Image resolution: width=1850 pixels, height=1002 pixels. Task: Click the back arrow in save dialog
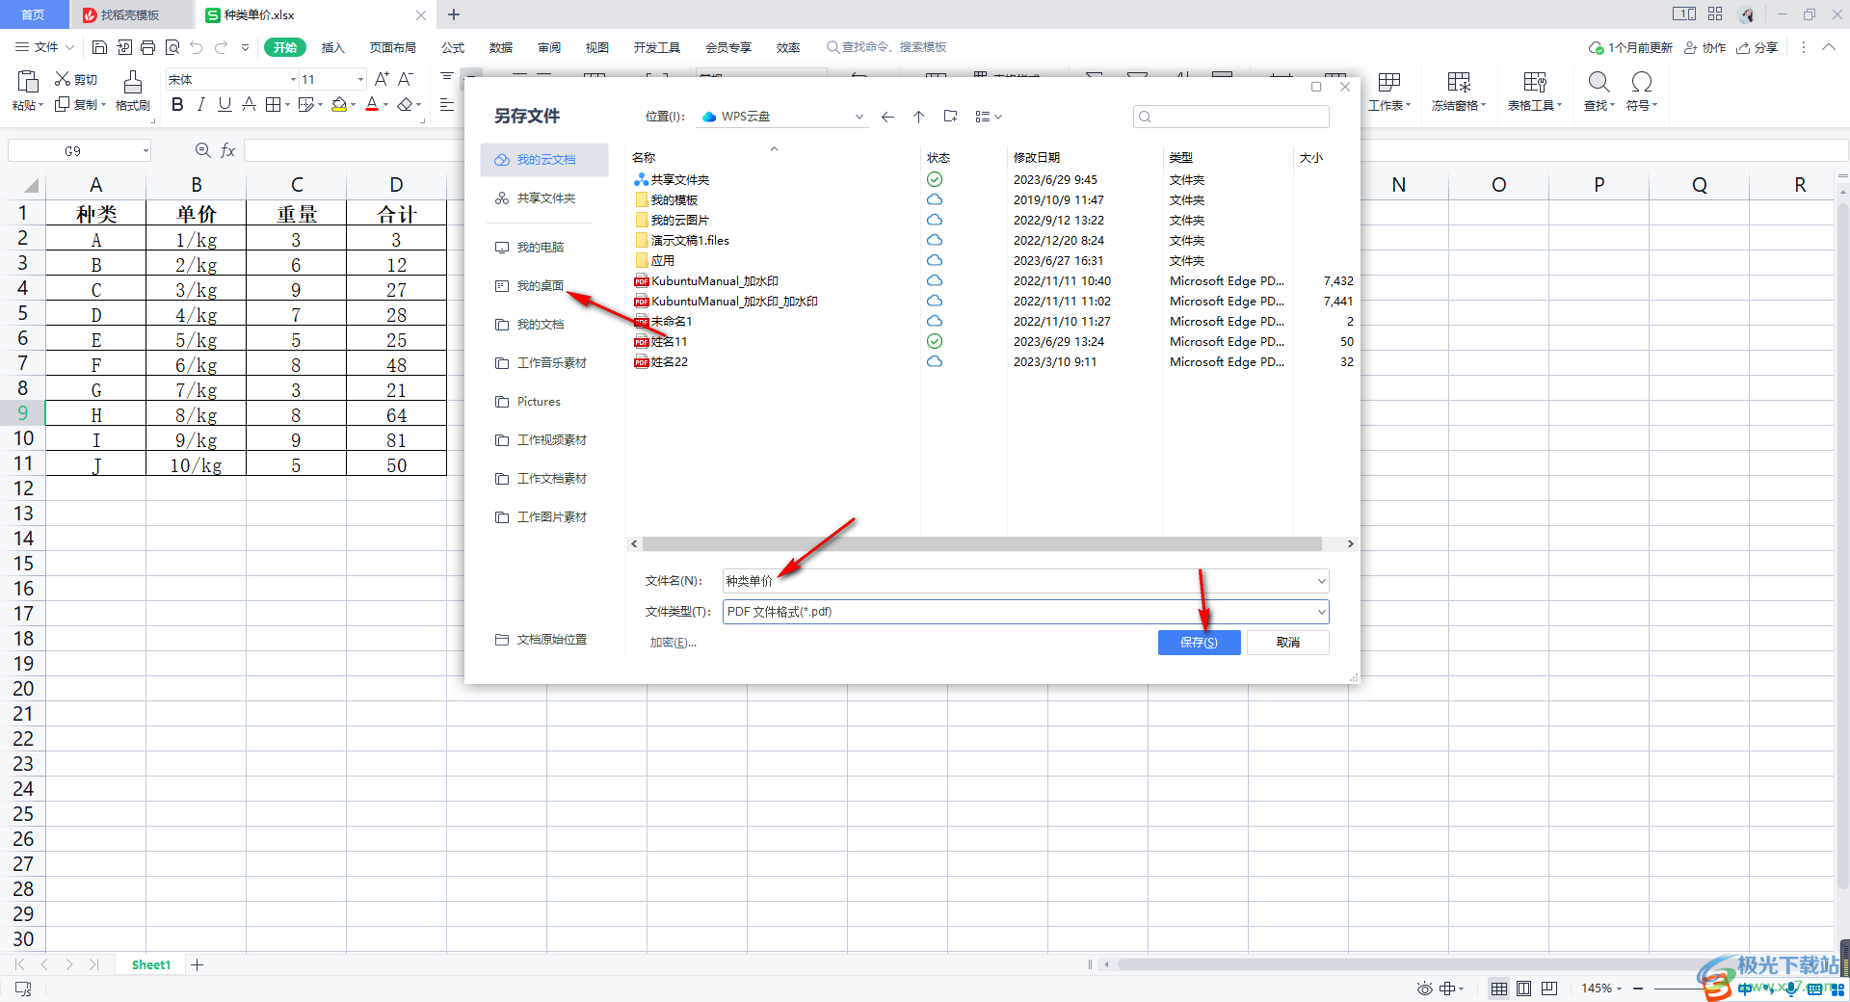tap(887, 117)
